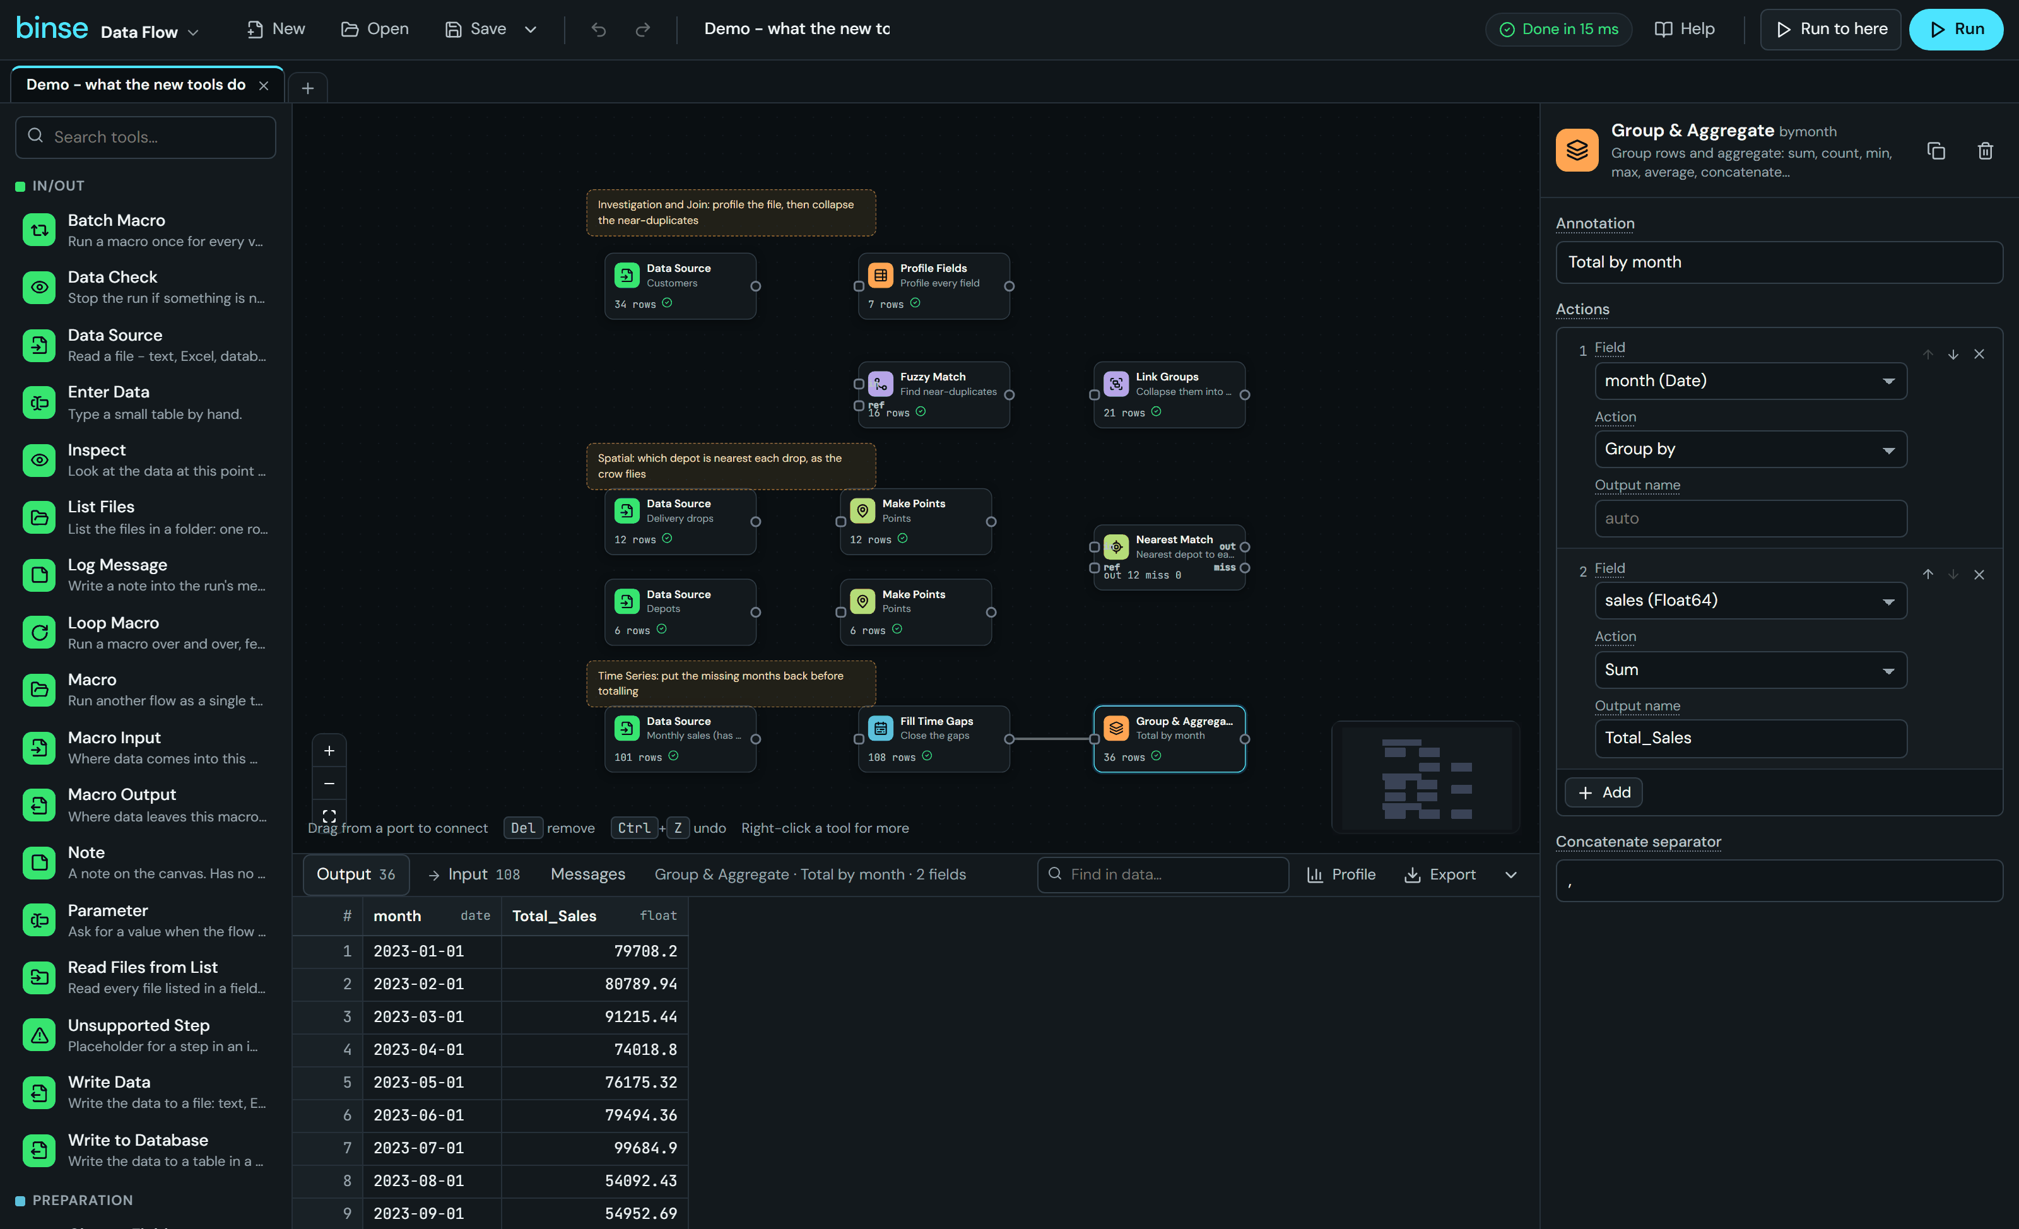Viewport: 2019px width, 1229px height.
Task: Zoom out on the canvas
Action: tap(329, 784)
